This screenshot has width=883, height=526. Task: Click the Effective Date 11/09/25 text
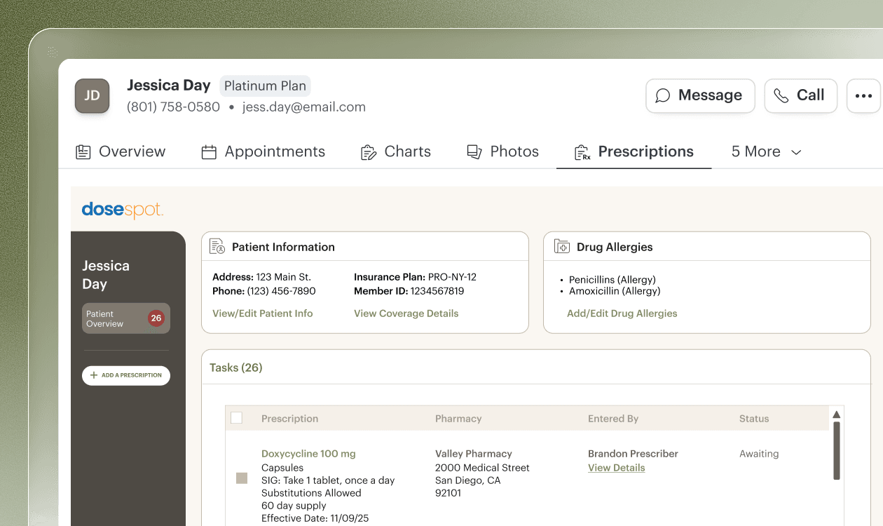[x=315, y=518]
